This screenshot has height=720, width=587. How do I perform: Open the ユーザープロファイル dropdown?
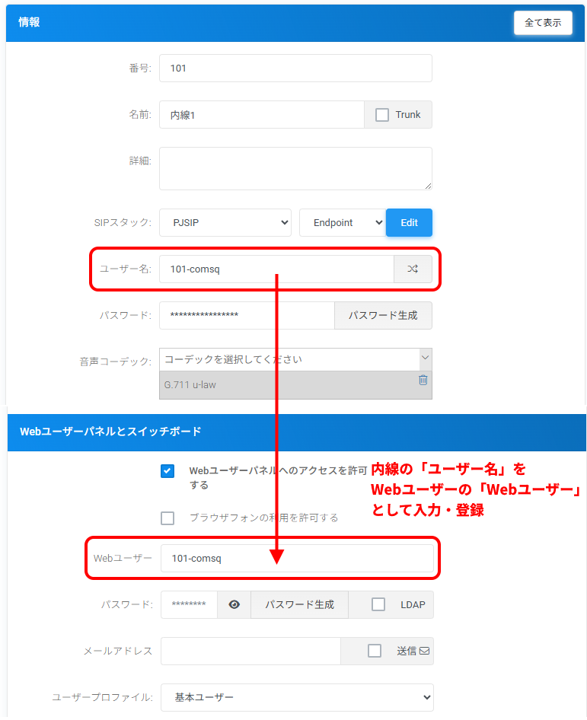click(297, 697)
